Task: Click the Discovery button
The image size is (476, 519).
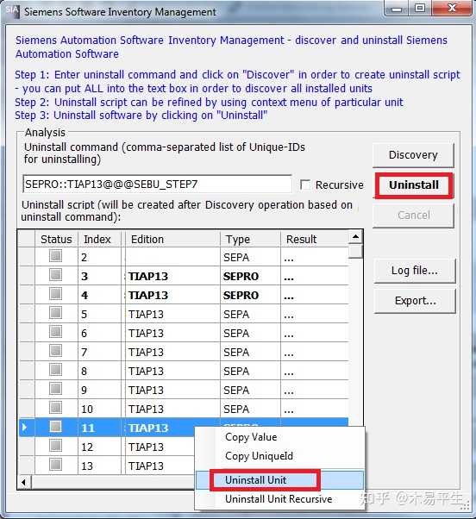Action: tap(413, 155)
